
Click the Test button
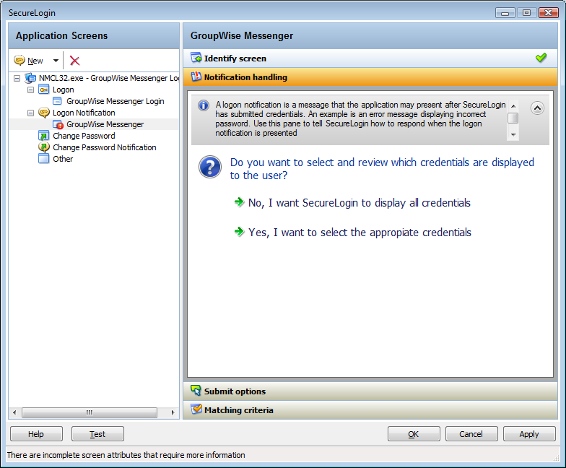(97, 433)
